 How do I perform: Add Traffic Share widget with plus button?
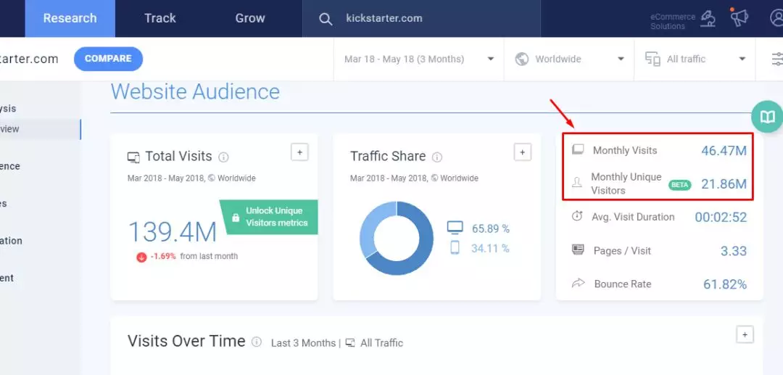coord(522,152)
